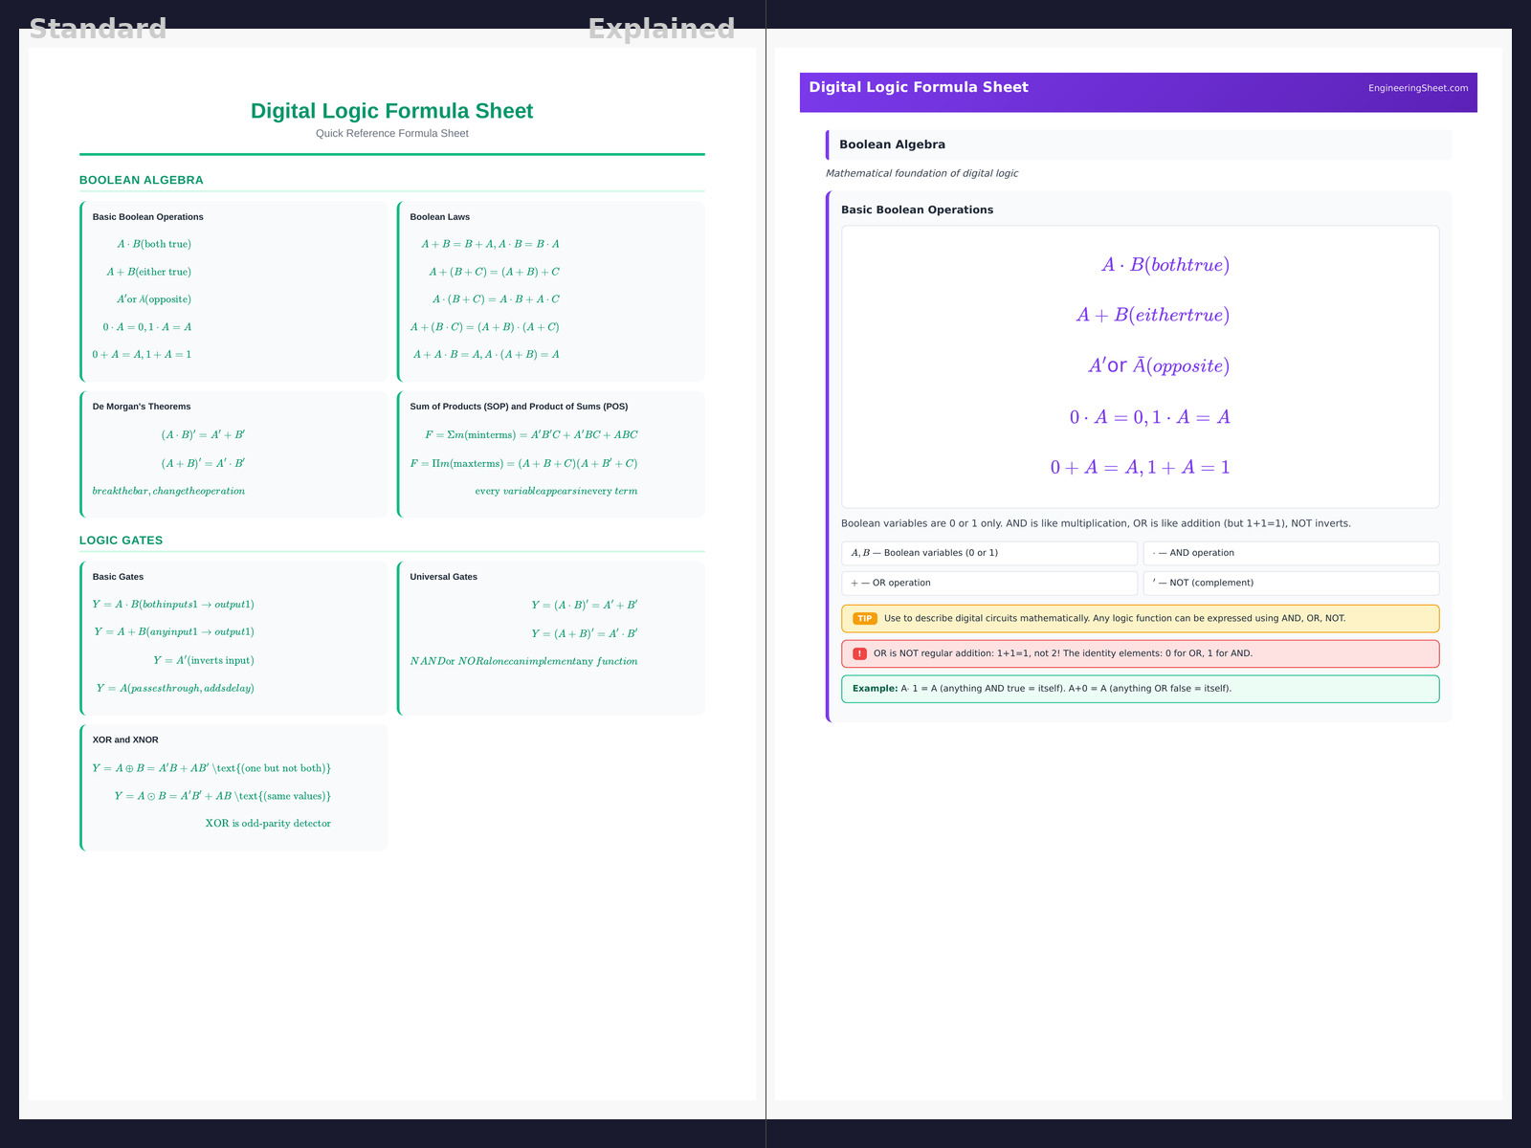Switch to the Standard view tab

(x=98, y=29)
